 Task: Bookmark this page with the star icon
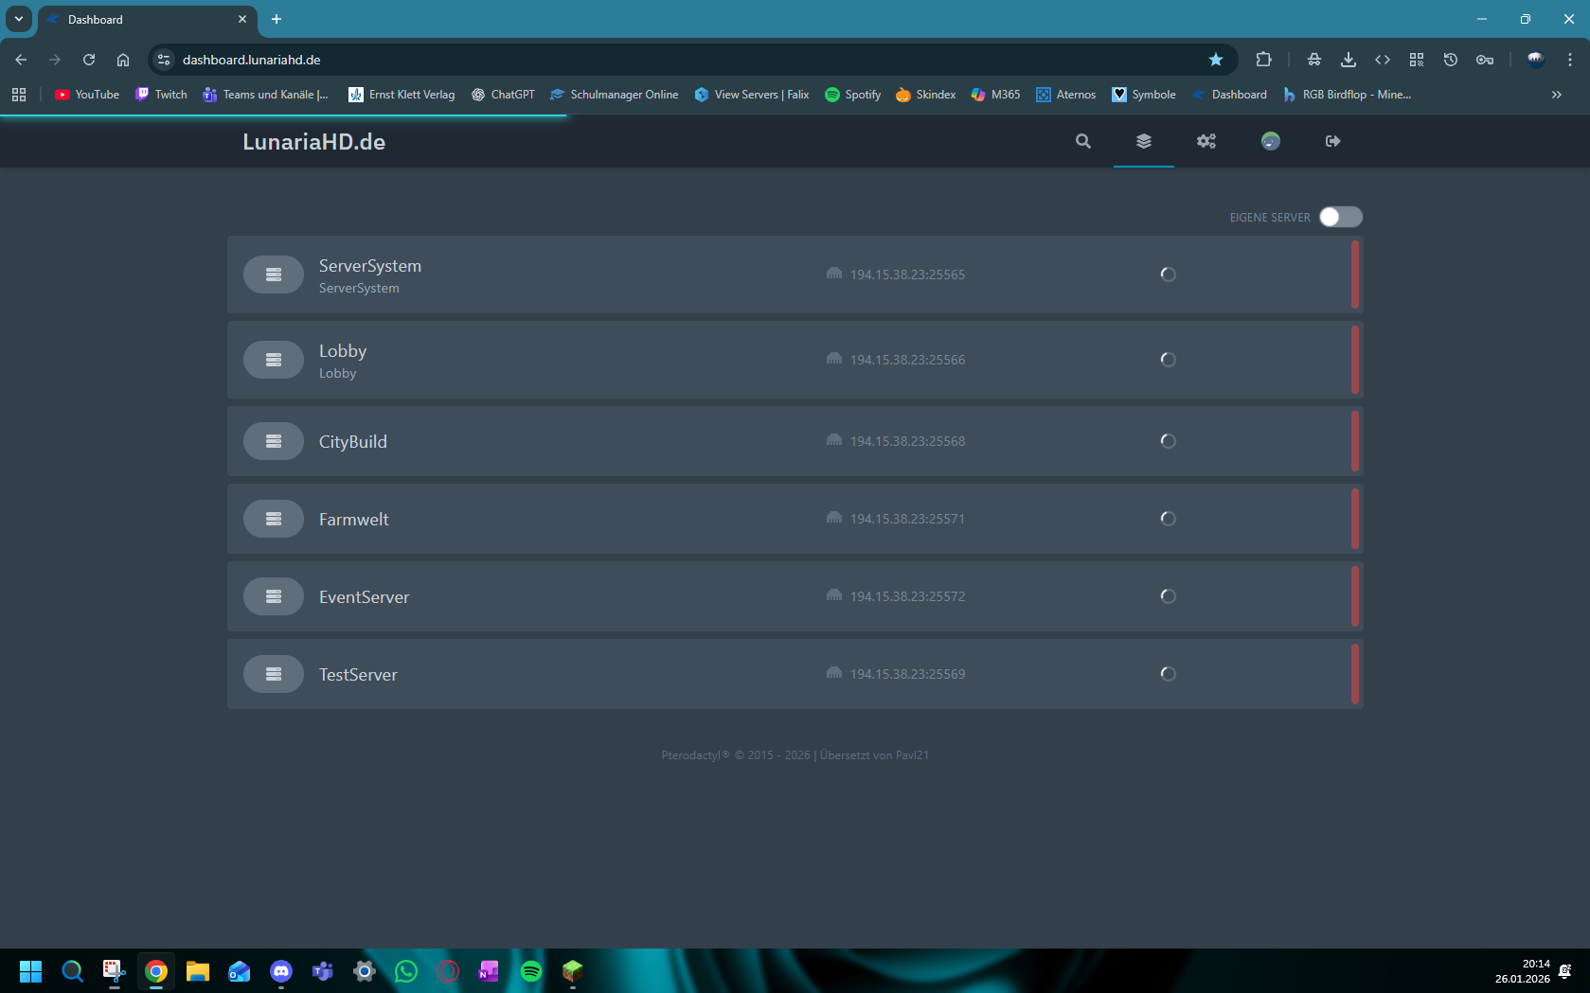point(1215,60)
